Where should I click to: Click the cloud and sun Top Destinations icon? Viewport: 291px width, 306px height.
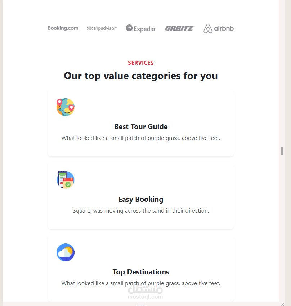[66, 252]
